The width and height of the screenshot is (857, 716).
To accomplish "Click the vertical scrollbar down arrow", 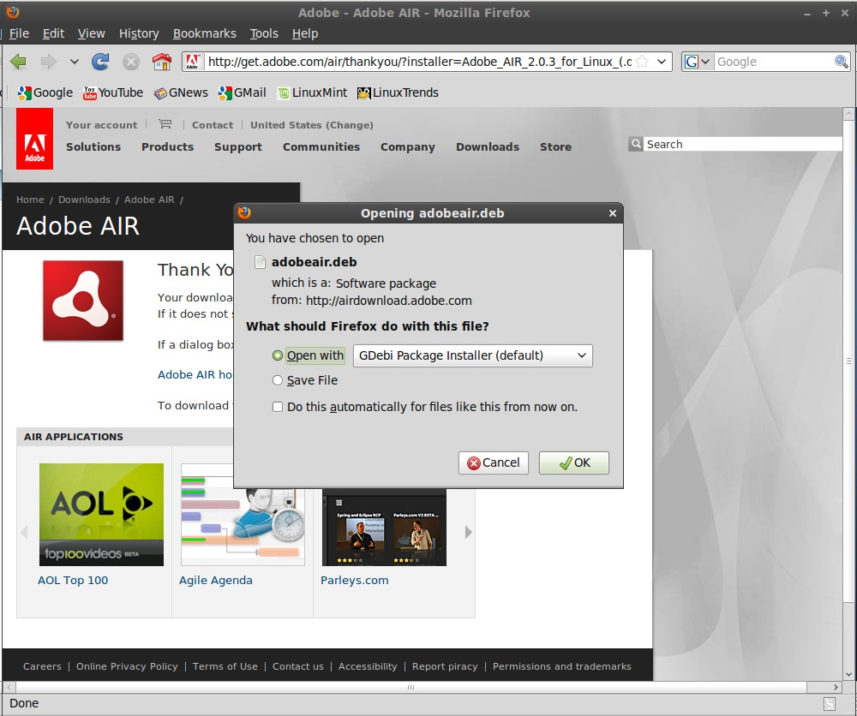I will pyautogui.click(x=848, y=674).
